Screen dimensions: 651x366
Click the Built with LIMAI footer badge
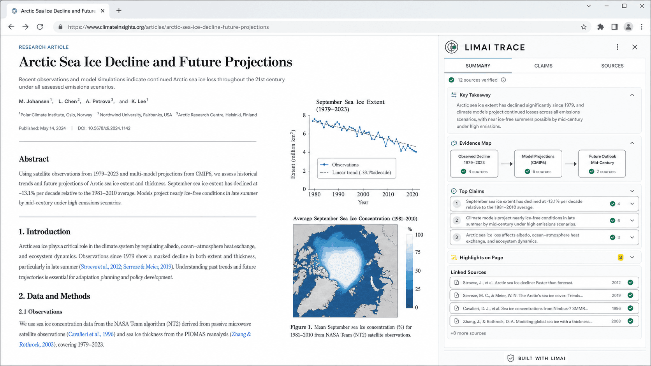coord(536,358)
